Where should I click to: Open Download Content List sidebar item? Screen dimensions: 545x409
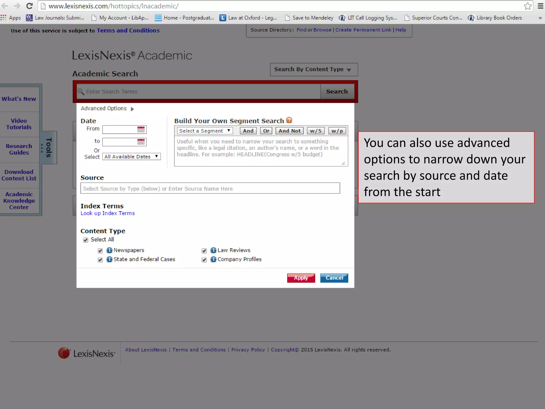pos(19,175)
